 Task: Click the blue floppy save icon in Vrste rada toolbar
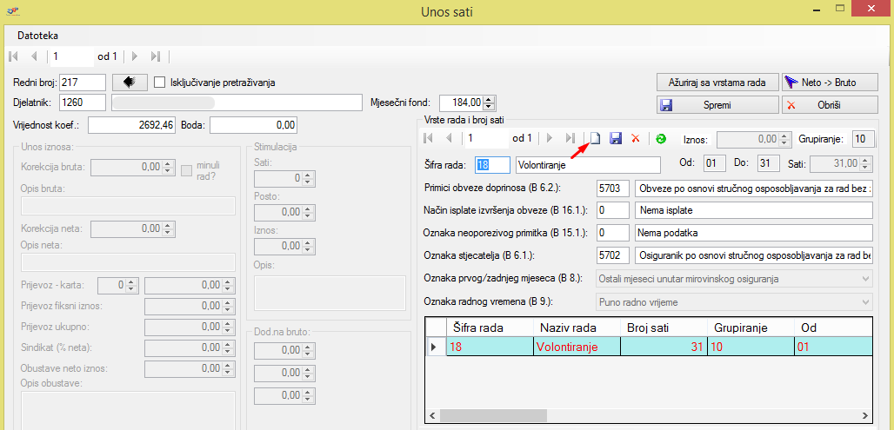(616, 138)
